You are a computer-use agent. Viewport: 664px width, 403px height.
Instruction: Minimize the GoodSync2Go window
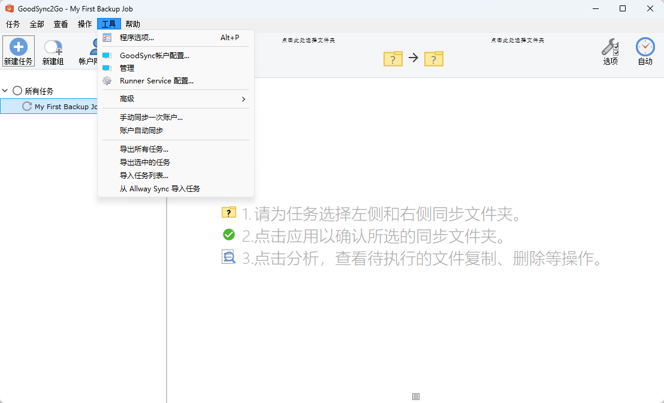595,8
